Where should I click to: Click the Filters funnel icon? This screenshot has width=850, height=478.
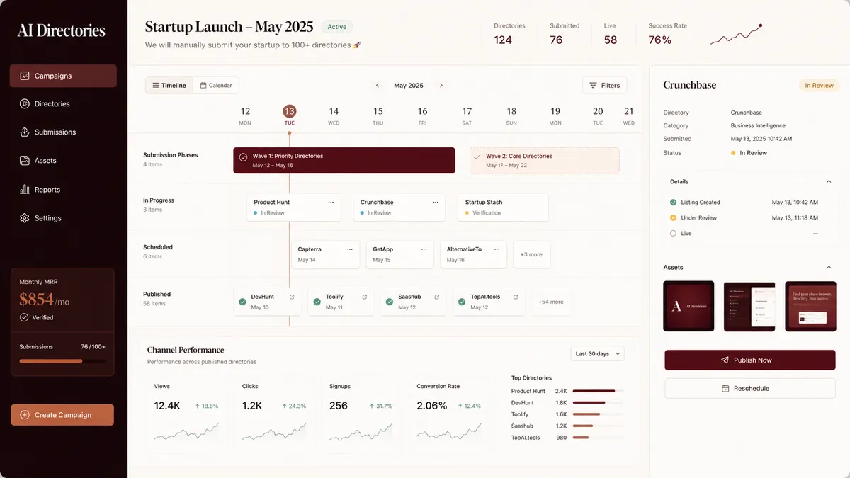tap(593, 85)
